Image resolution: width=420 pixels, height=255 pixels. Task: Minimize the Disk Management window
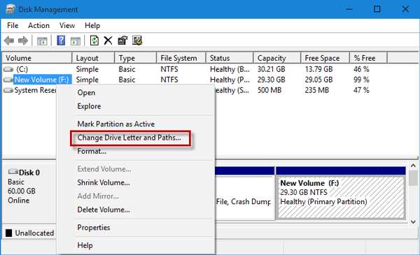tap(349, 9)
